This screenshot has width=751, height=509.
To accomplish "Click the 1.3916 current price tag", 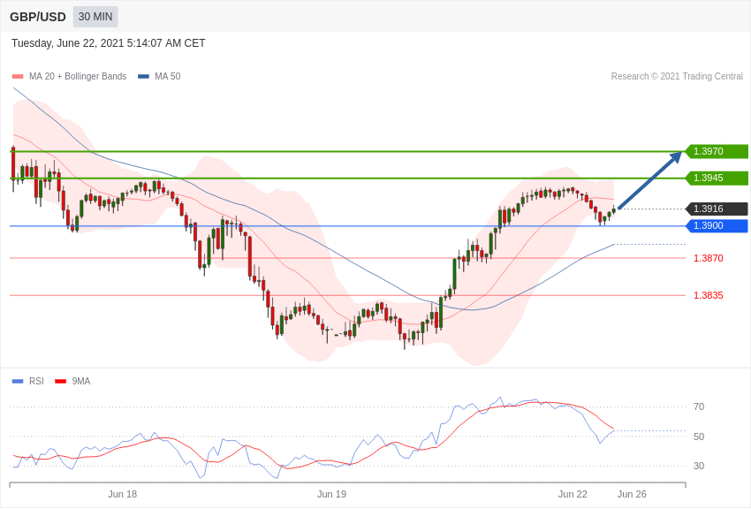I will pos(717,209).
